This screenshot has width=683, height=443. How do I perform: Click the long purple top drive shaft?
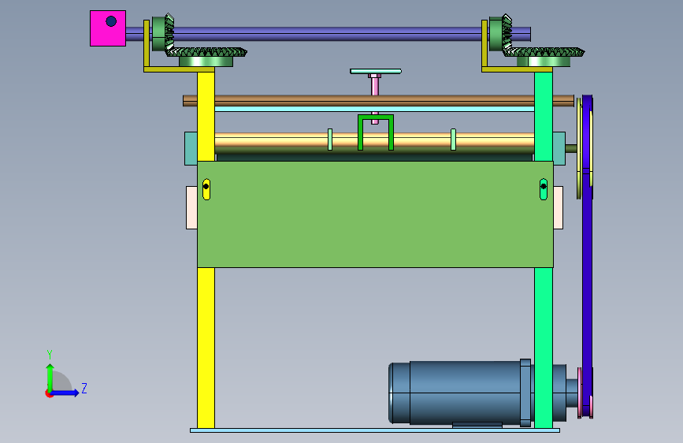(x=327, y=34)
